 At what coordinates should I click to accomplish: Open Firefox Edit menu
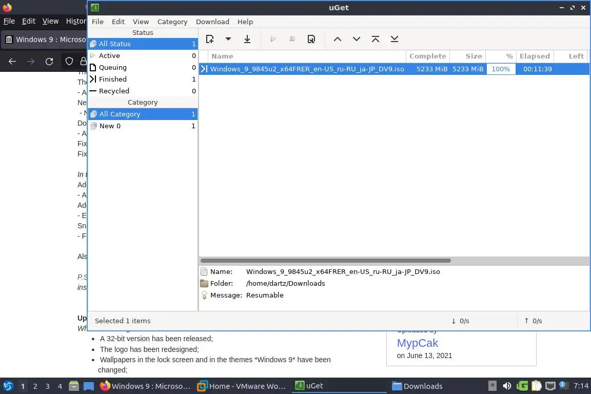pyautogui.click(x=29, y=21)
